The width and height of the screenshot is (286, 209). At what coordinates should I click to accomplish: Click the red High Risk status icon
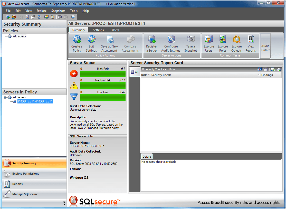[74, 74]
